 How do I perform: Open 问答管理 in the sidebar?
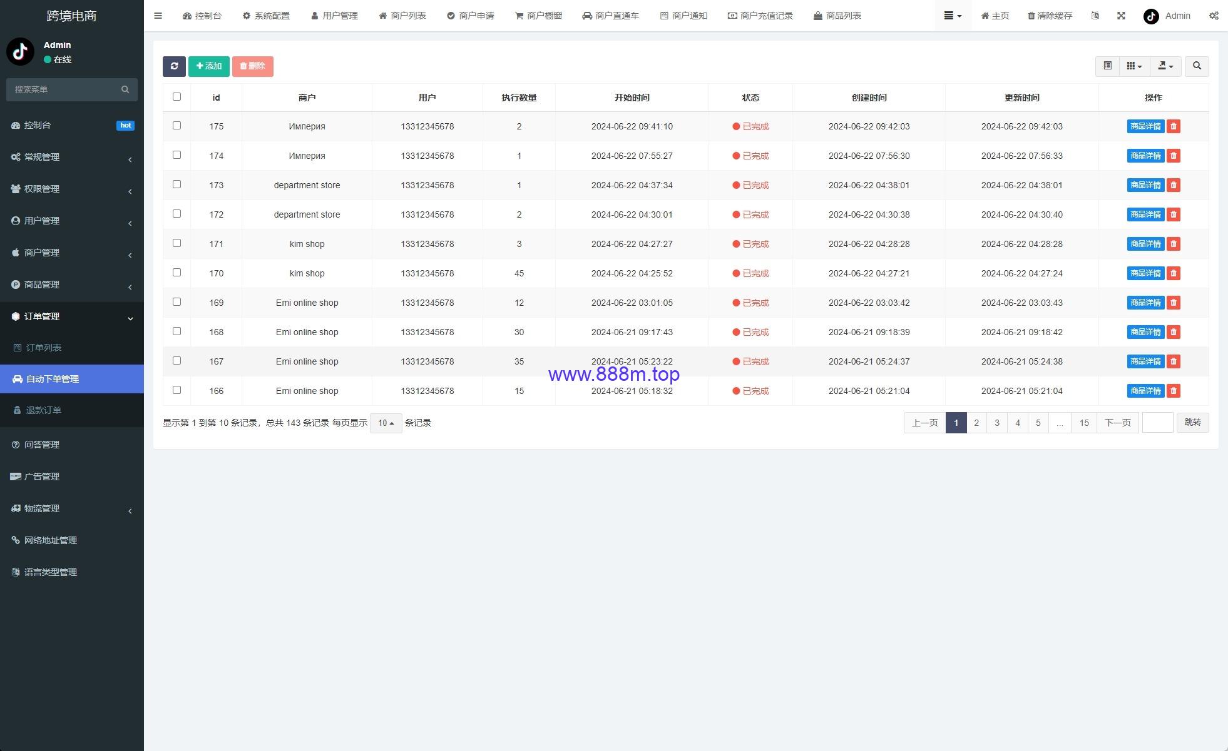point(72,445)
